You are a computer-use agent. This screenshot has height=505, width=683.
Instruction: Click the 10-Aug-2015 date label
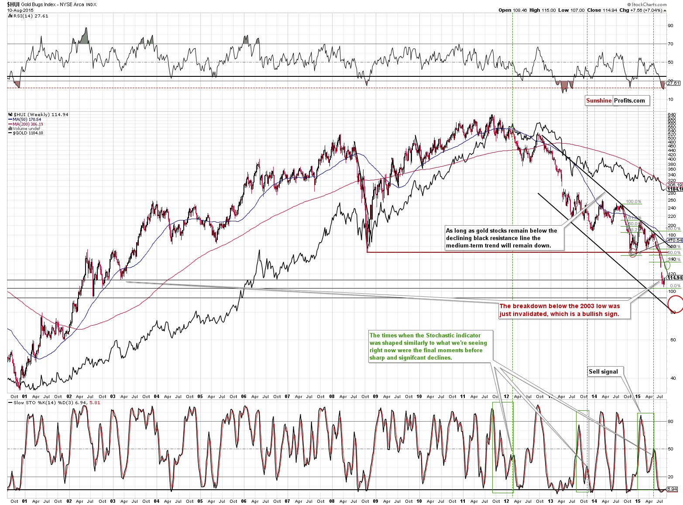(x=19, y=10)
